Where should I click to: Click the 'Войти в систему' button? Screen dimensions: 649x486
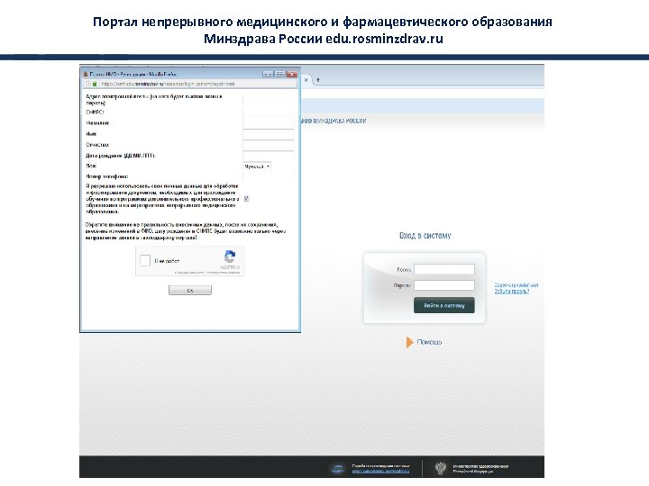444,305
